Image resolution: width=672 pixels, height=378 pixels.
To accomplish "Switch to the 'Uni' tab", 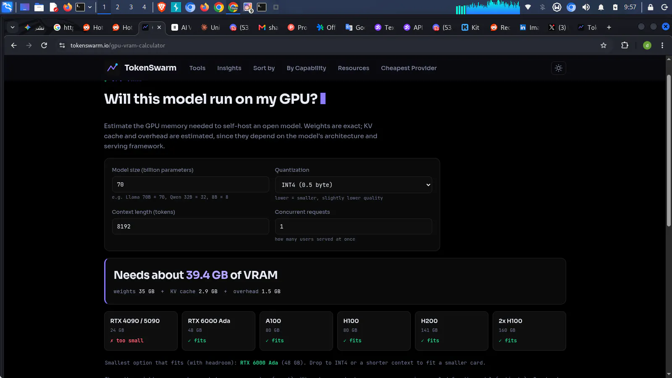I will (x=210, y=27).
